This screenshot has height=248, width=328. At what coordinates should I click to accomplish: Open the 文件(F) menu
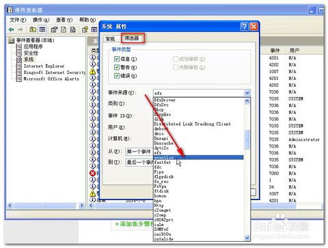click(18, 20)
